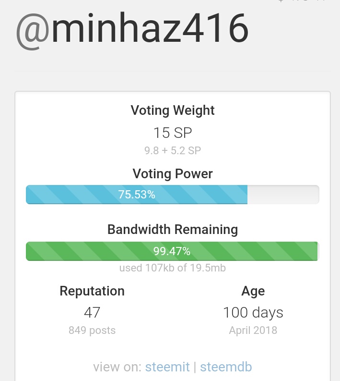Click the 15 SP voting weight value
The height and width of the screenshot is (381, 340).
tap(173, 133)
